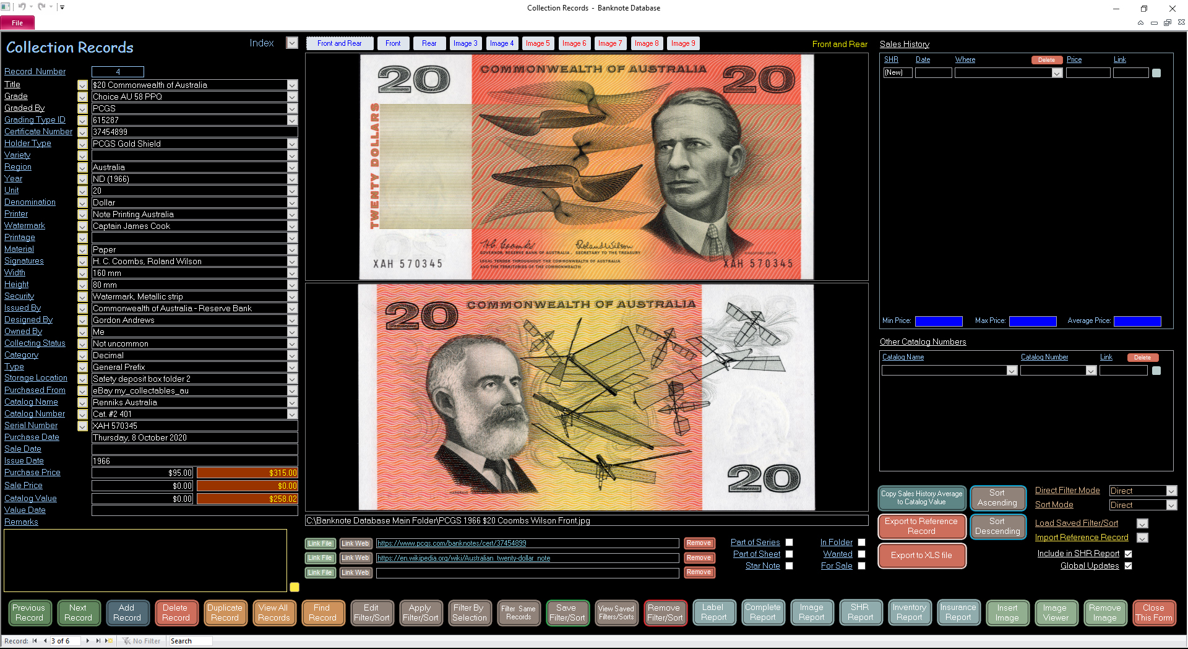Uncheck Global Updates checkbox
Image resolution: width=1188 pixels, height=649 pixels.
[x=1128, y=566]
